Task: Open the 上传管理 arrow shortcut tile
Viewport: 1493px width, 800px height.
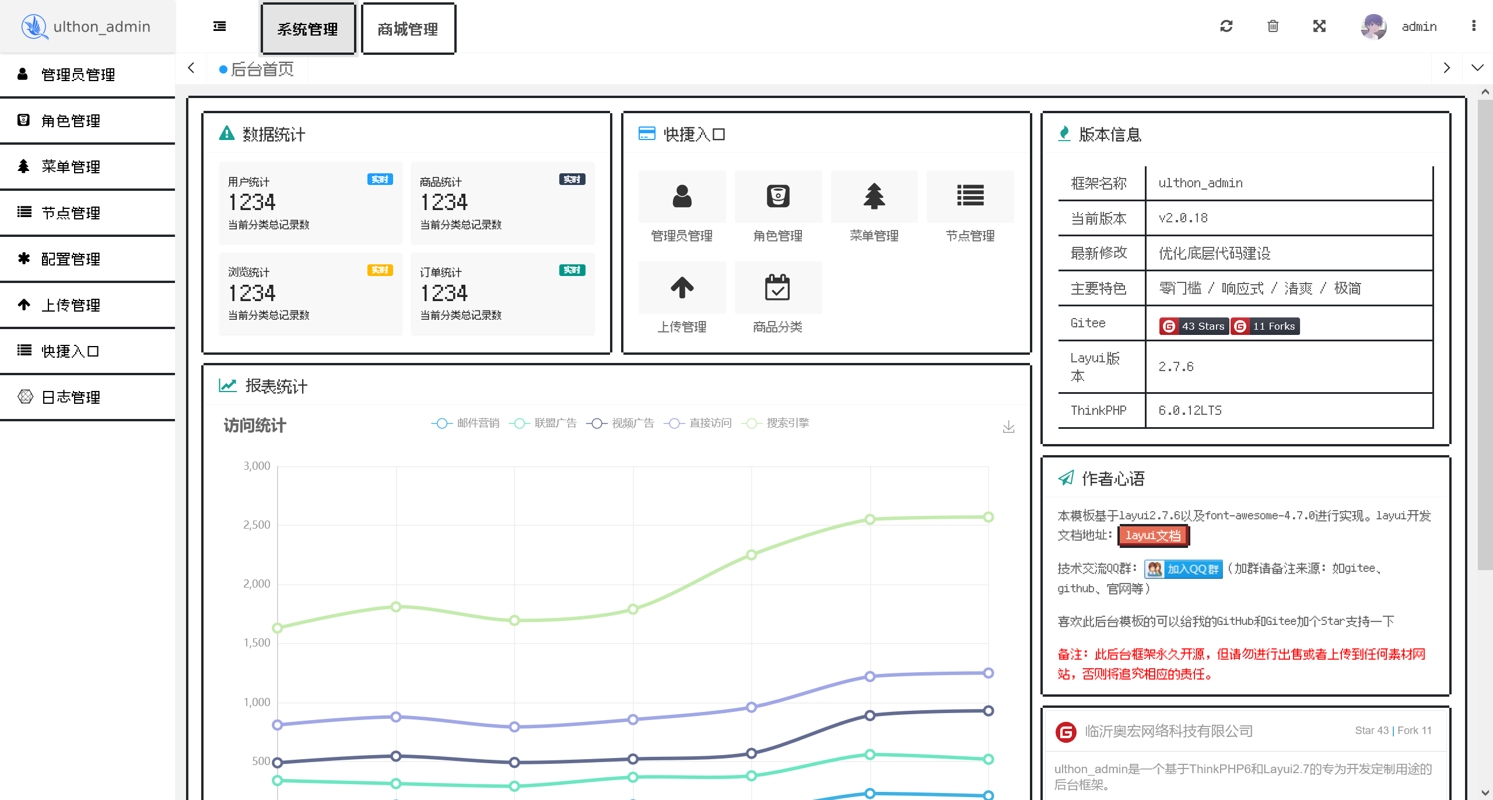Action: (682, 288)
